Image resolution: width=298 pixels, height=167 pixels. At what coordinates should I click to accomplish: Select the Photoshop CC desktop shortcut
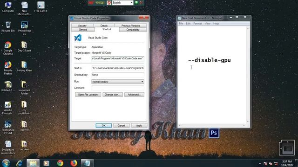click(x=24, y=28)
